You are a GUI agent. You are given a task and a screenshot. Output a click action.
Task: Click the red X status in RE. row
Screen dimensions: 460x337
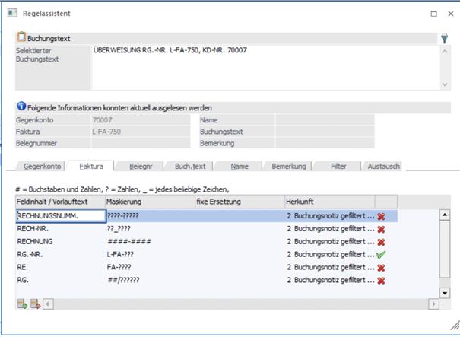pyautogui.click(x=381, y=268)
